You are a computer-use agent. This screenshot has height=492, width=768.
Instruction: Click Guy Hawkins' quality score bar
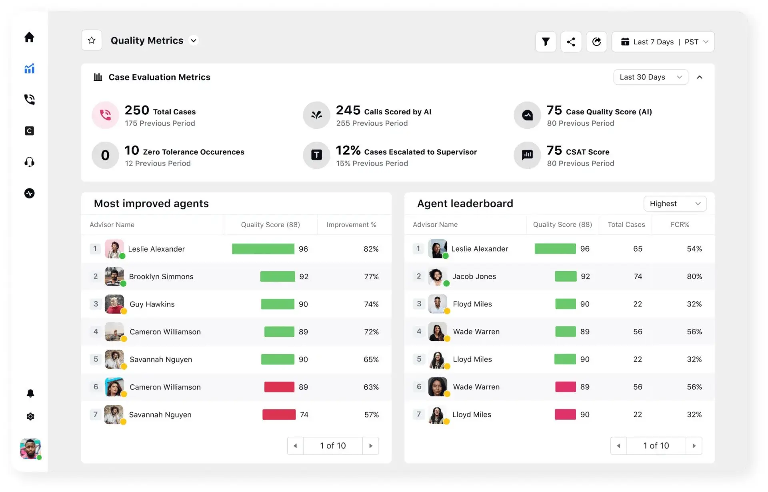pos(278,304)
